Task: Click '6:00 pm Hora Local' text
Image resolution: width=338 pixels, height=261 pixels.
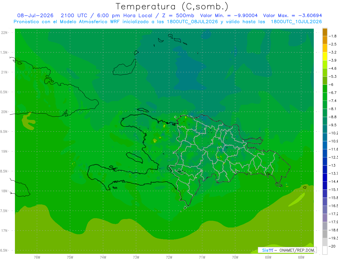Action: coord(124,15)
